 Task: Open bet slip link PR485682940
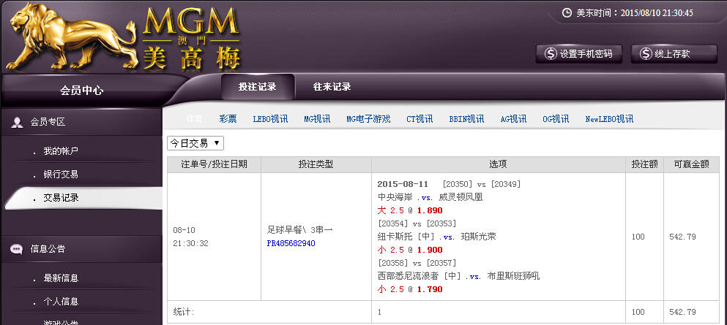pos(291,243)
